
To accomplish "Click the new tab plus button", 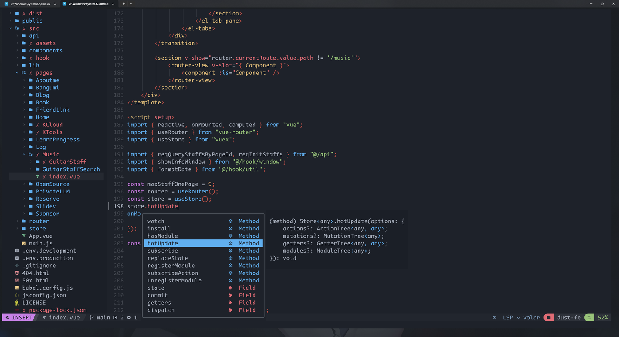I will point(123,3).
